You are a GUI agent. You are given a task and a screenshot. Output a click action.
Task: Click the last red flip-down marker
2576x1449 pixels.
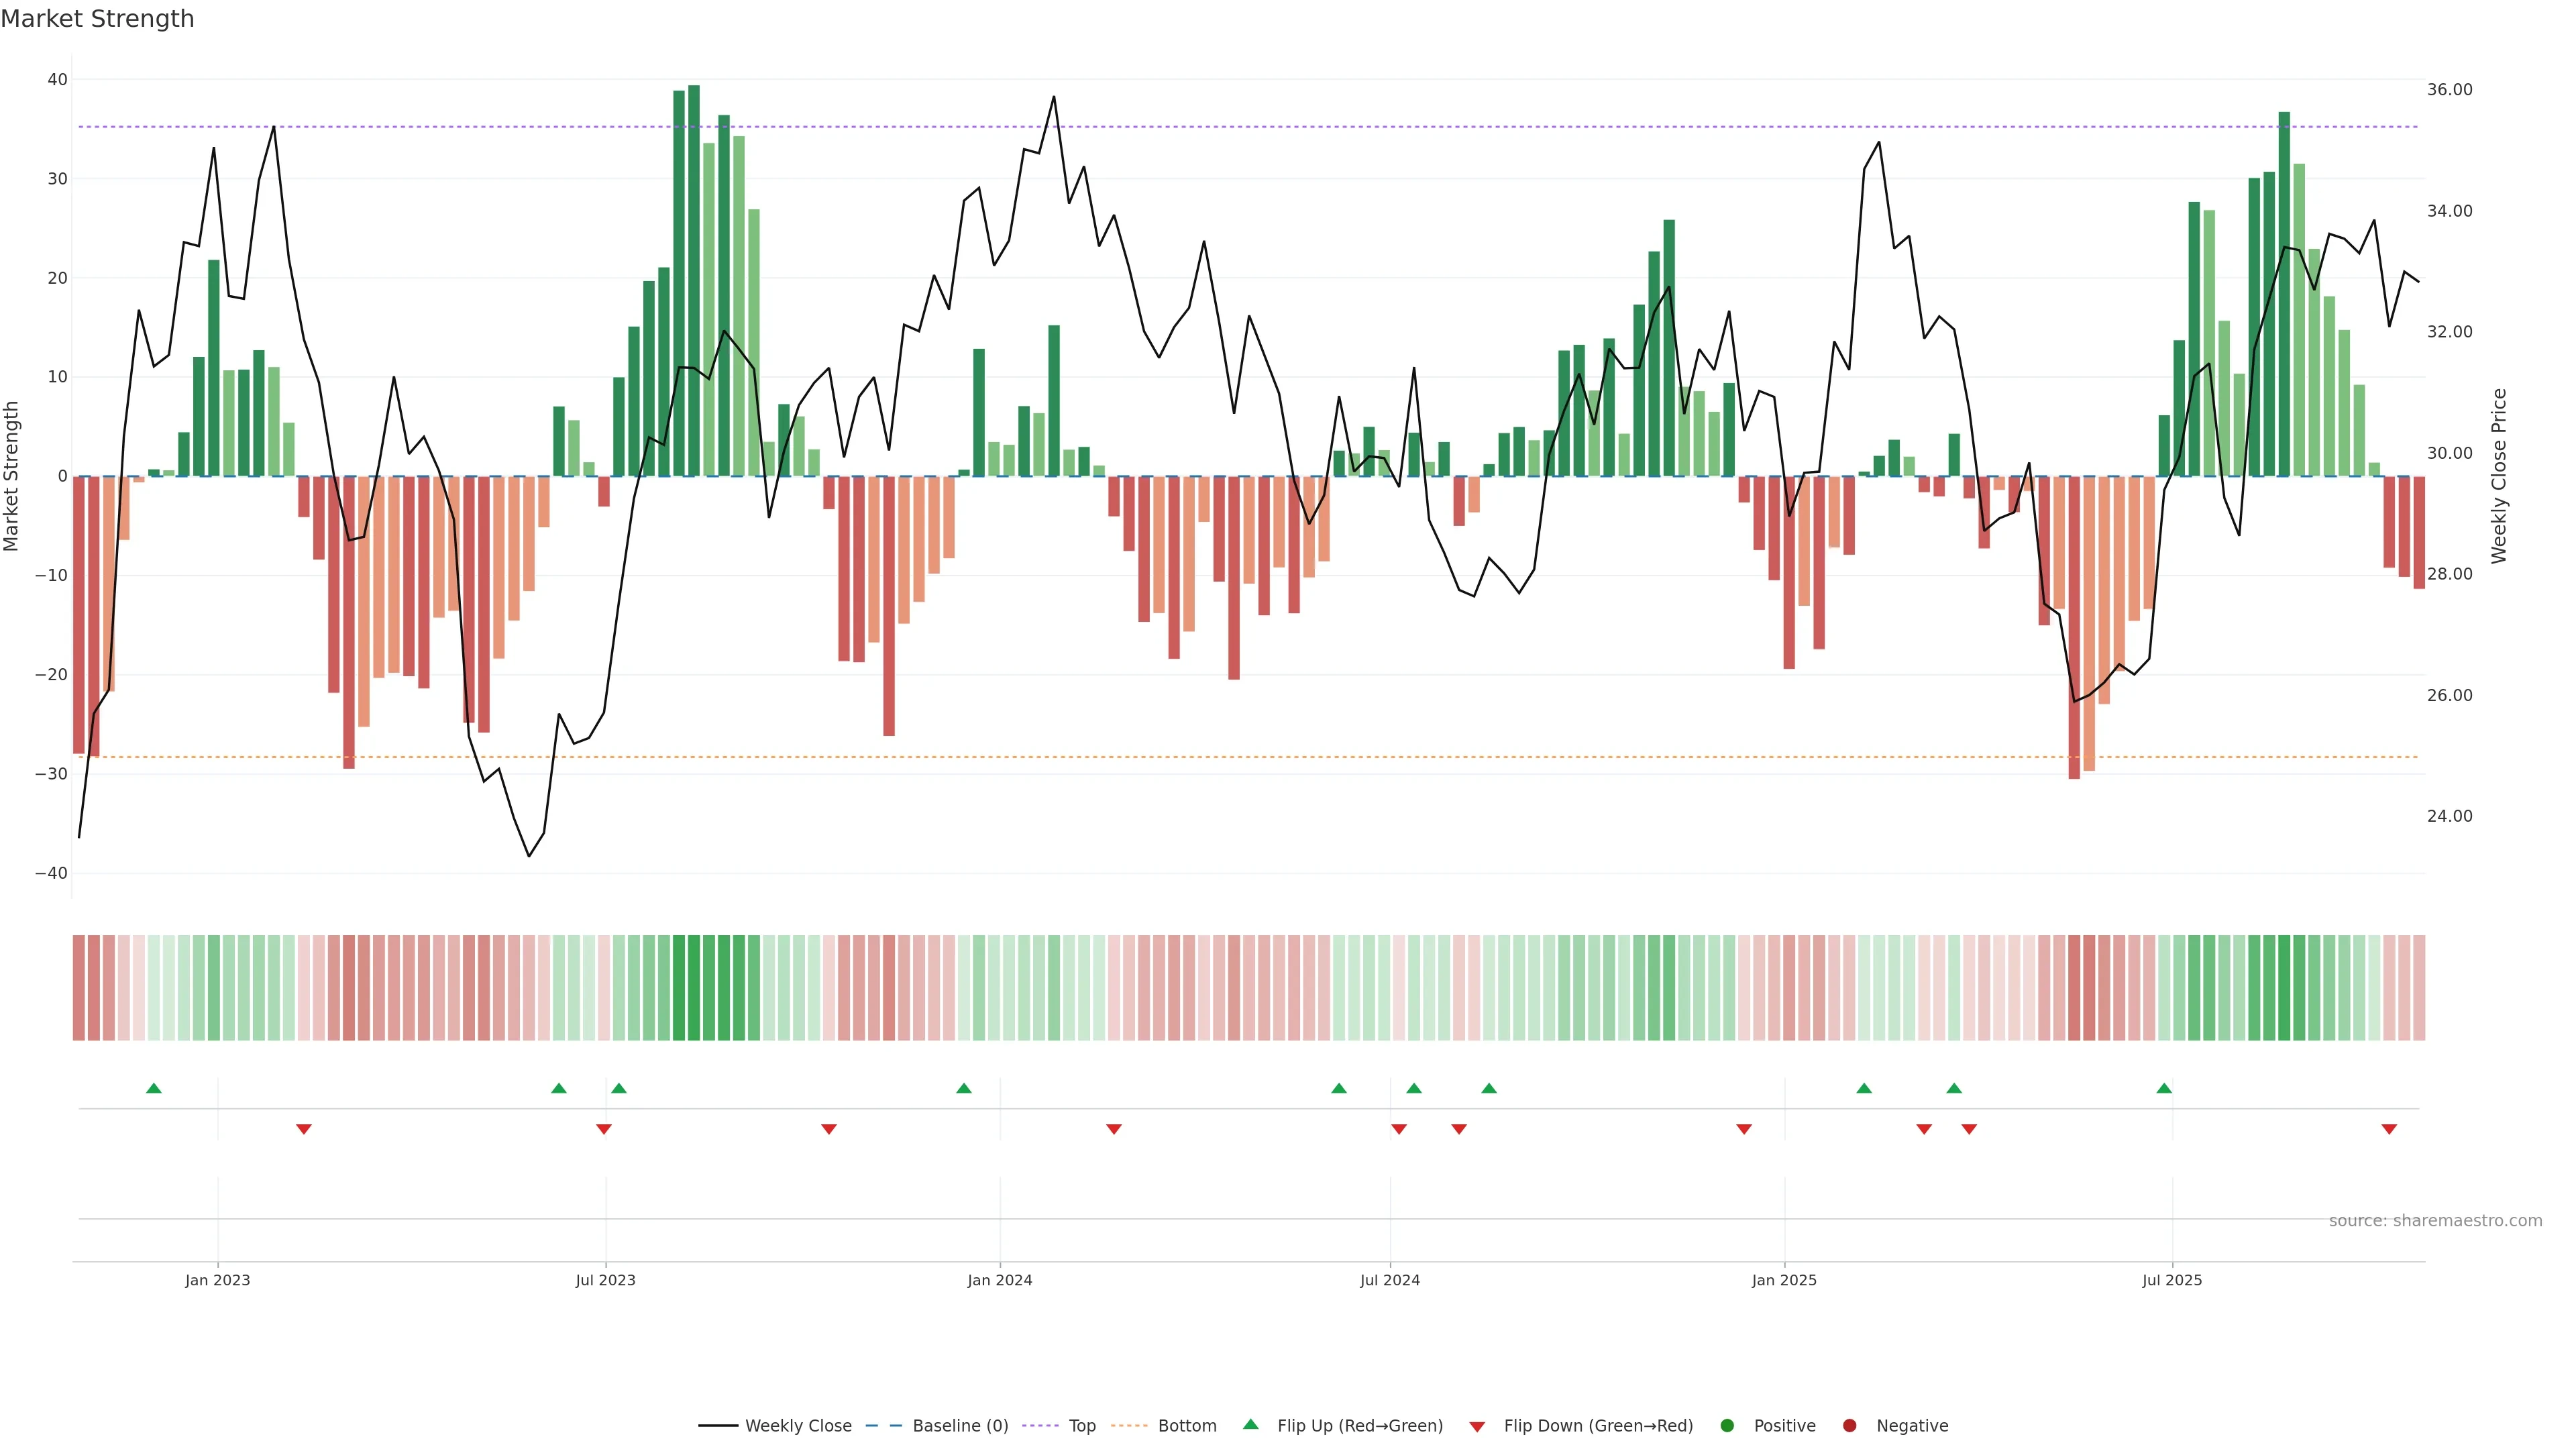click(x=2389, y=1129)
